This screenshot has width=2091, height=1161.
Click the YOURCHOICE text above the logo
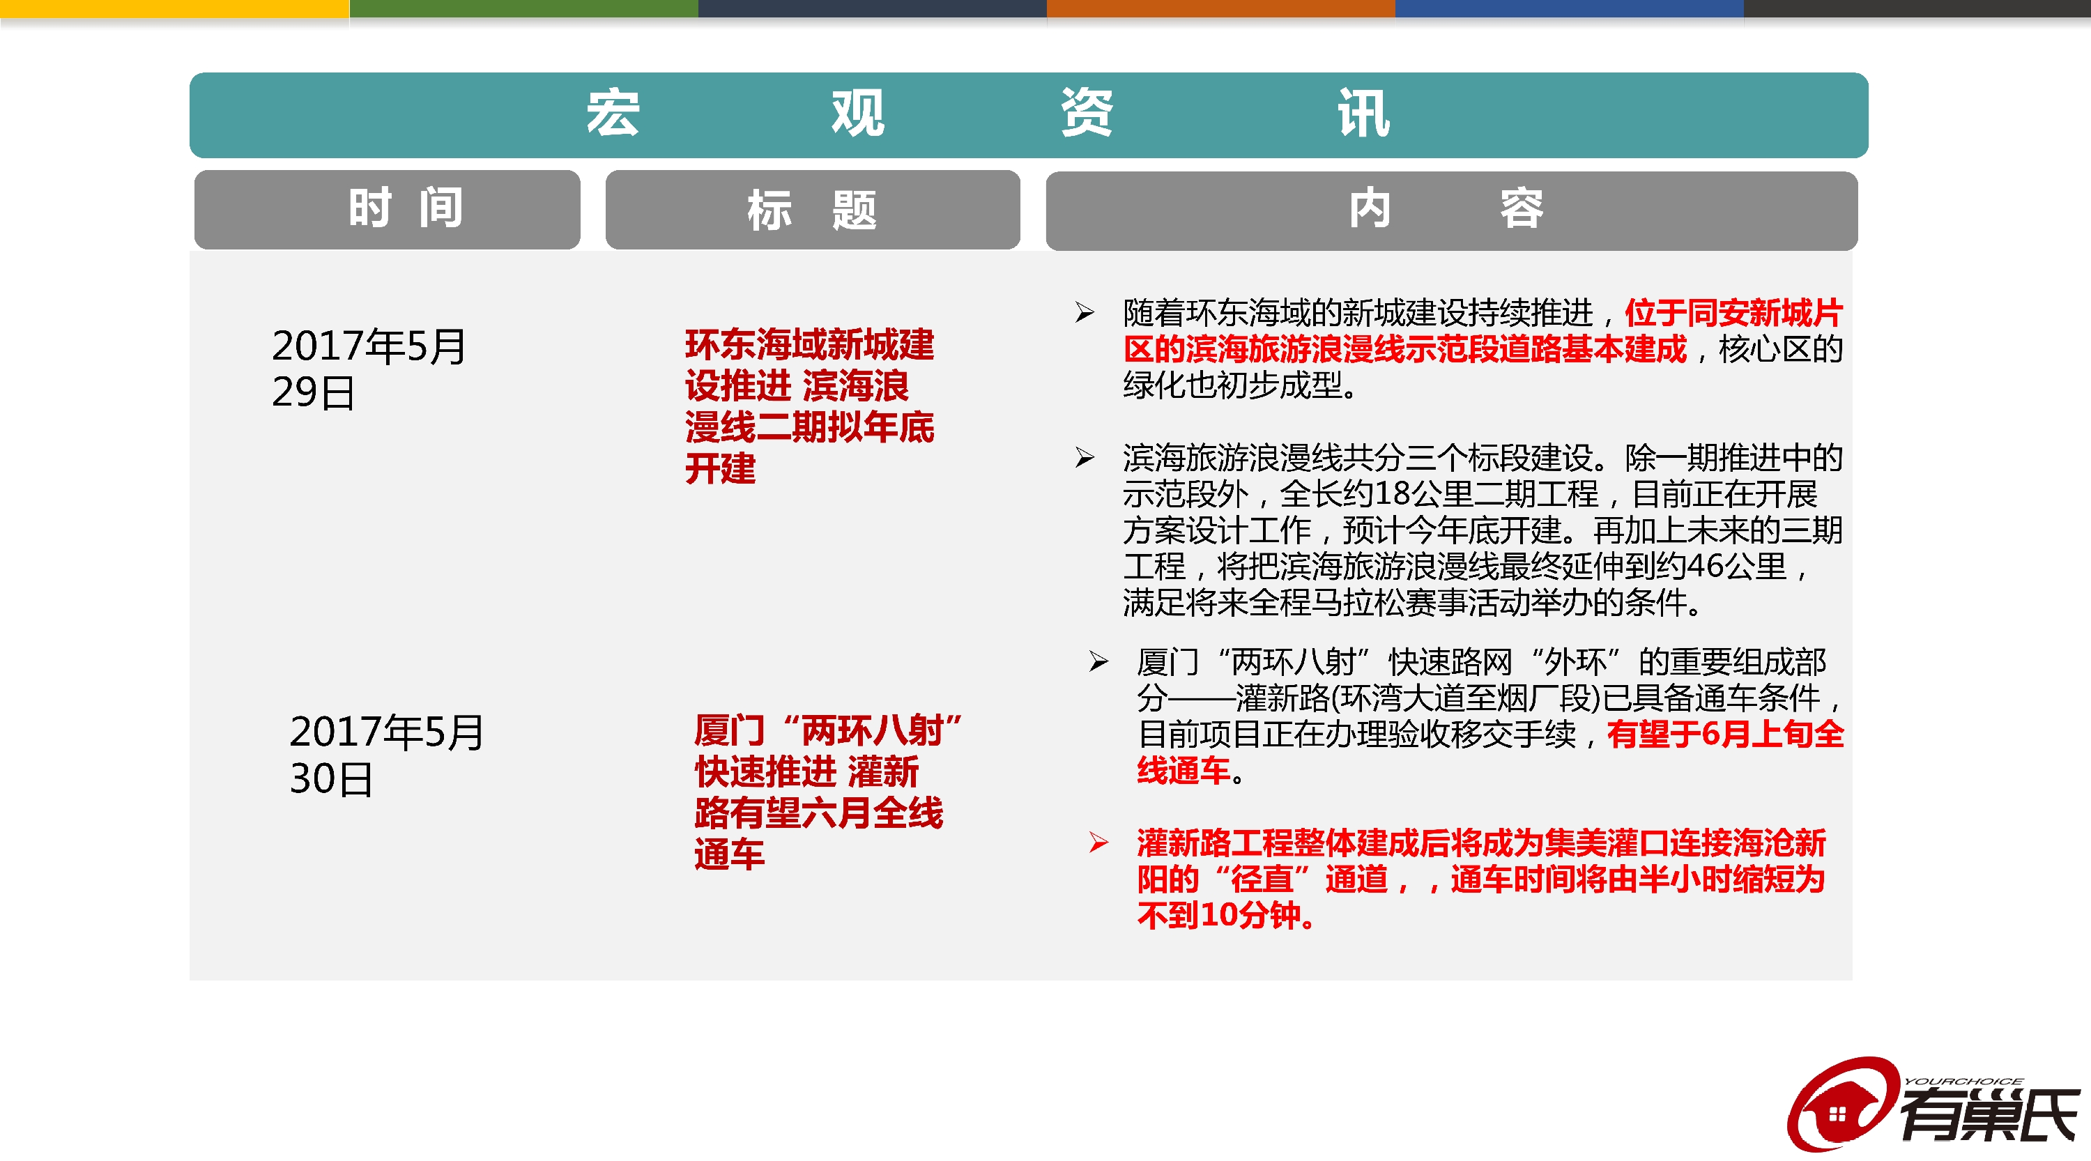point(1963,1081)
